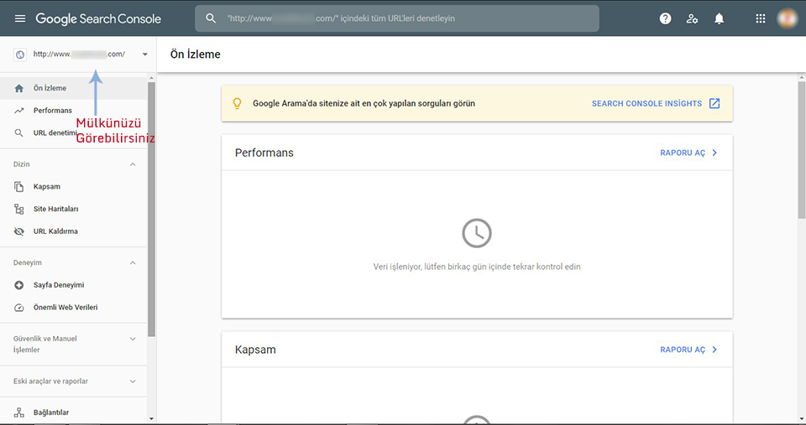
Task: Open SEARCH CONSOLE INSIGHTS link
Action: (646, 104)
